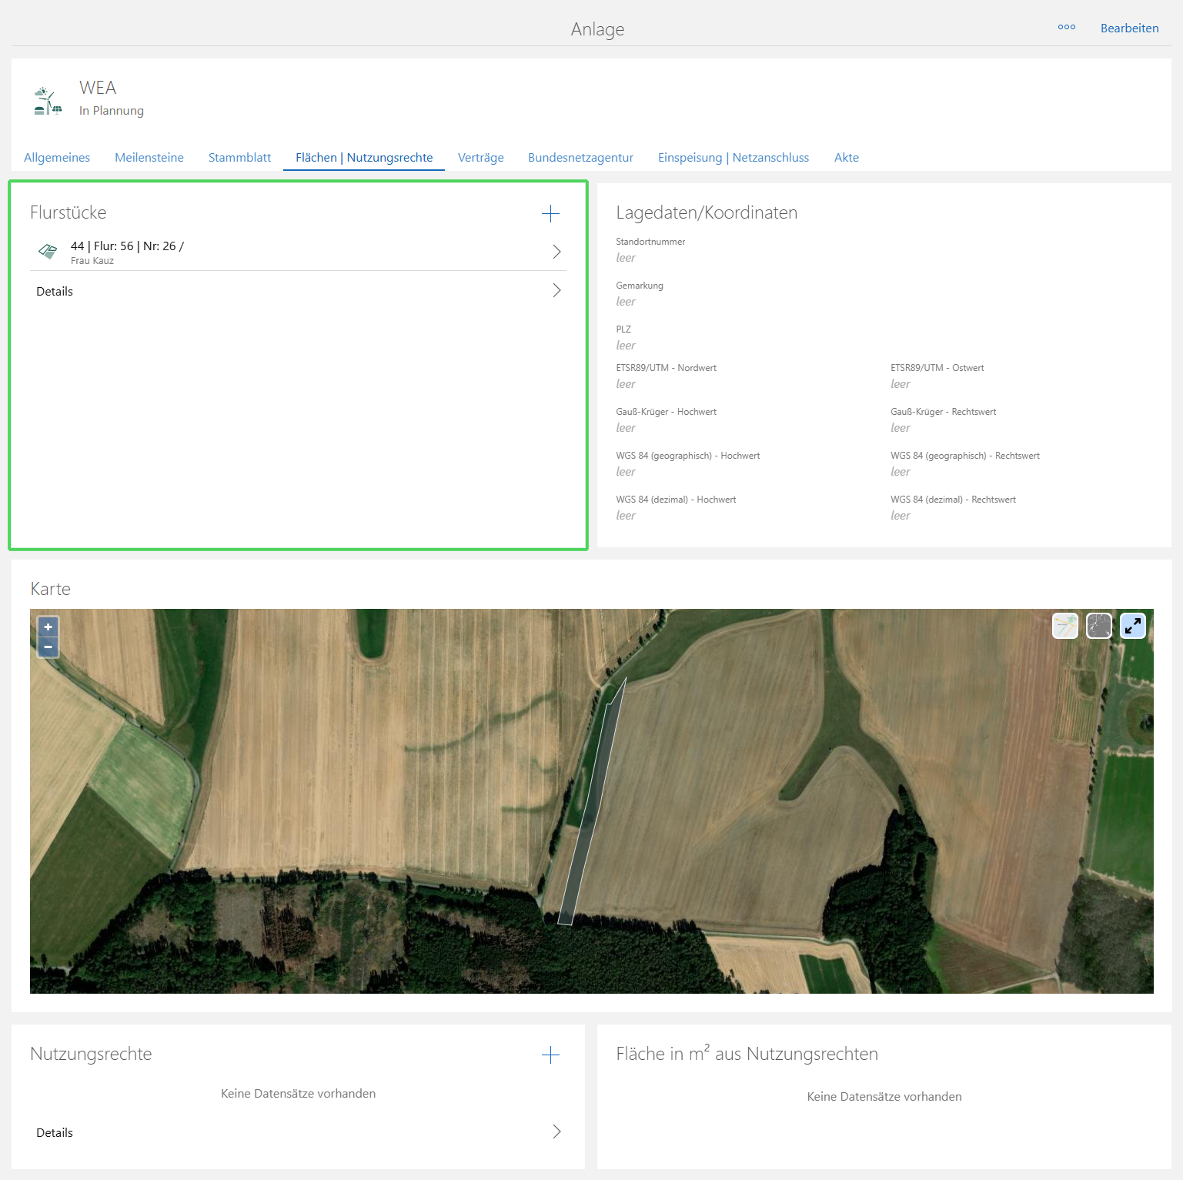Open the Karte section heading
This screenshot has height=1180, width=1183.
51,589
